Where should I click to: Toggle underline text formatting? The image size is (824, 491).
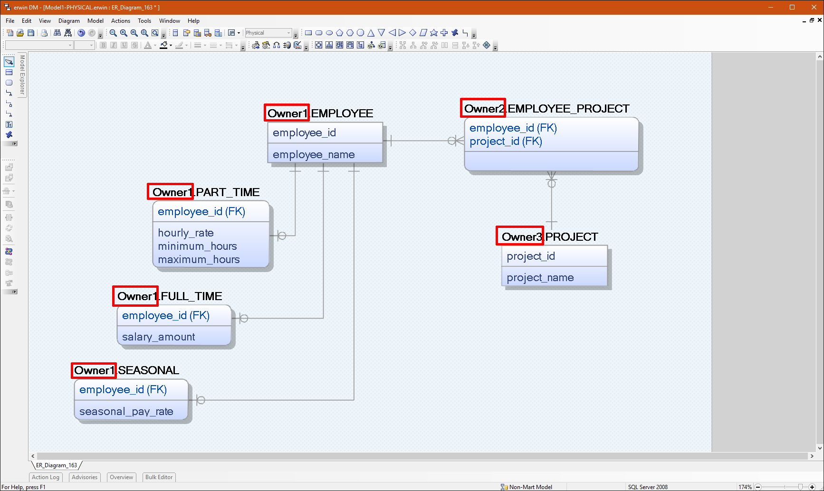coord(123,45)
